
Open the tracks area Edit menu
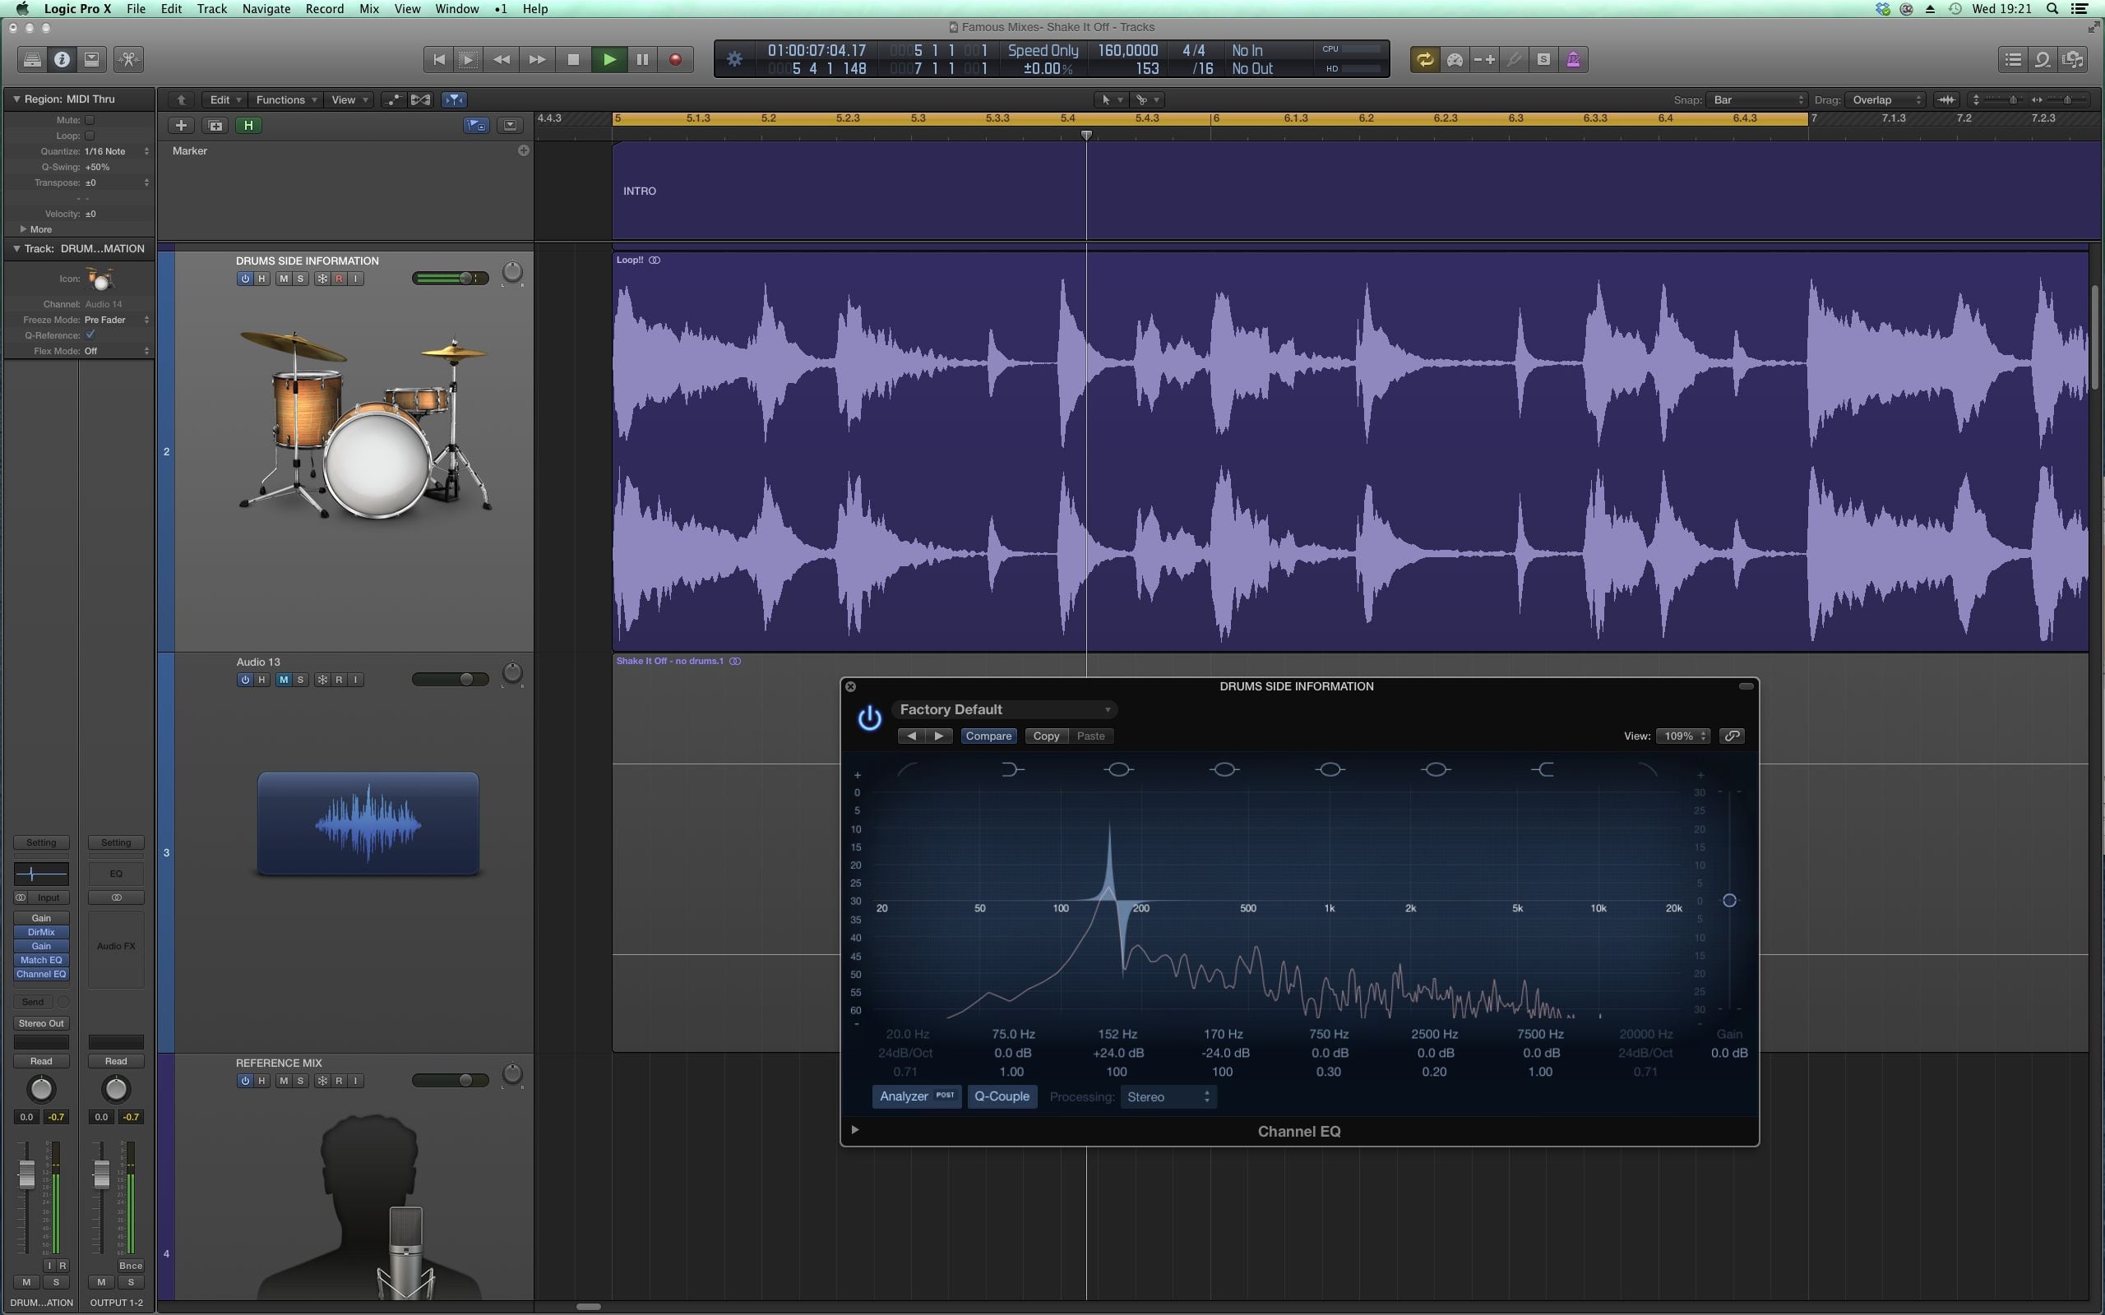[225, 99]
